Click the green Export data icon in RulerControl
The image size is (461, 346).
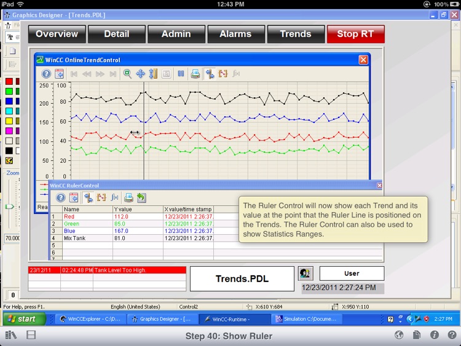[x=141, y=197]
